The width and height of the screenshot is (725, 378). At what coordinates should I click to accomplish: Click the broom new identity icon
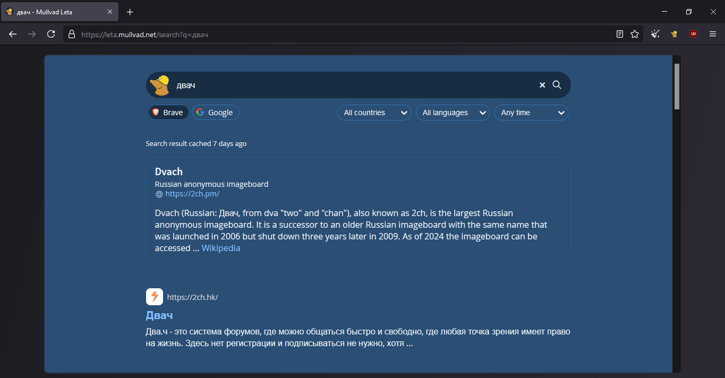[655, 34]
